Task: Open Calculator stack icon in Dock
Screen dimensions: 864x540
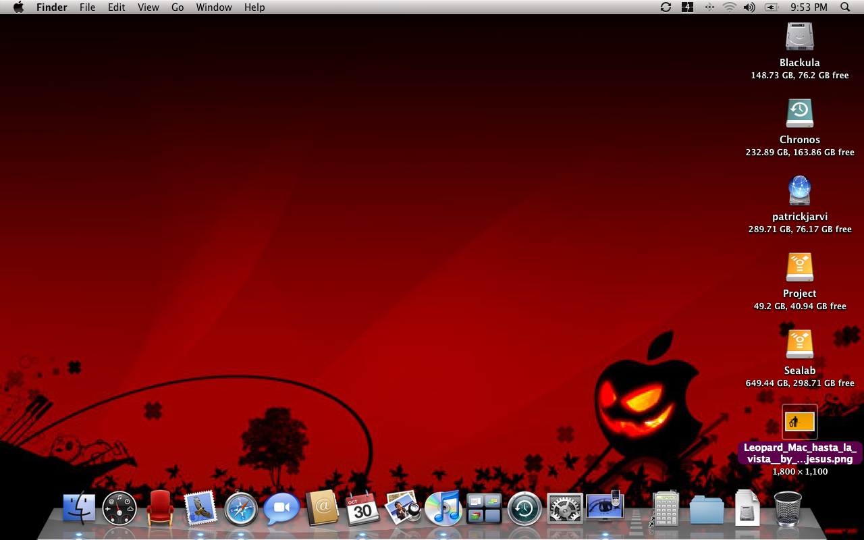Action: (664, 508)
